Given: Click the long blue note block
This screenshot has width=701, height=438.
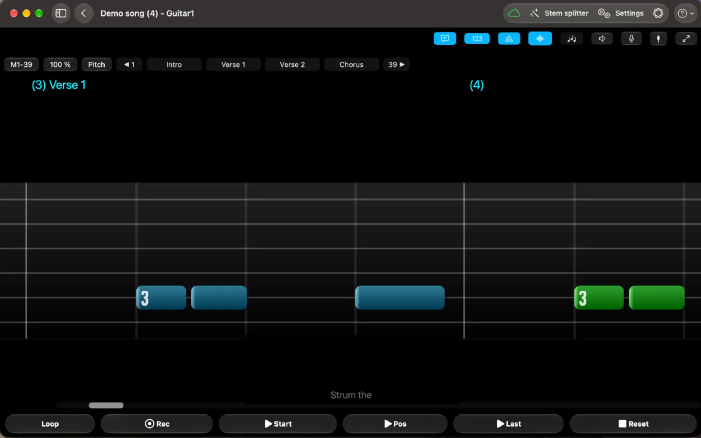Looking at the screenshot, I should point(400,298).
